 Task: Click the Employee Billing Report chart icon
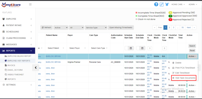(6, 56)
